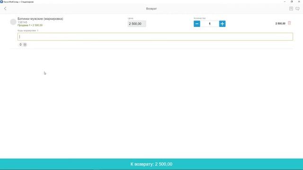The width and height of the screenshot is (303, 170).
Task: Open the receipt icon in top-right header
Action: [x=291, y=8]
